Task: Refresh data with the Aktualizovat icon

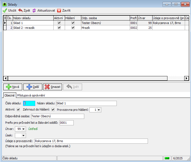Action: [34, 11]
